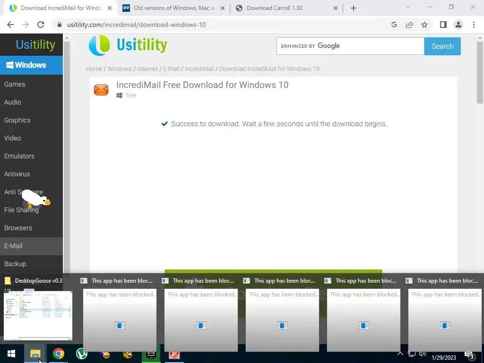This screenshot has width=484, height=363.
Task: Select the Windows sidebar heading
Action: (31, 65)
